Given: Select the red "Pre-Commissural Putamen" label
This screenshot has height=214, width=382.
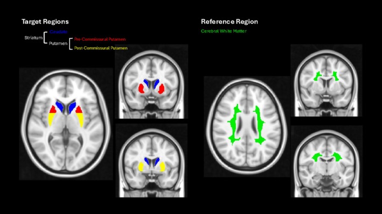Looking at the screenshot, I should [x=100, y=39].
